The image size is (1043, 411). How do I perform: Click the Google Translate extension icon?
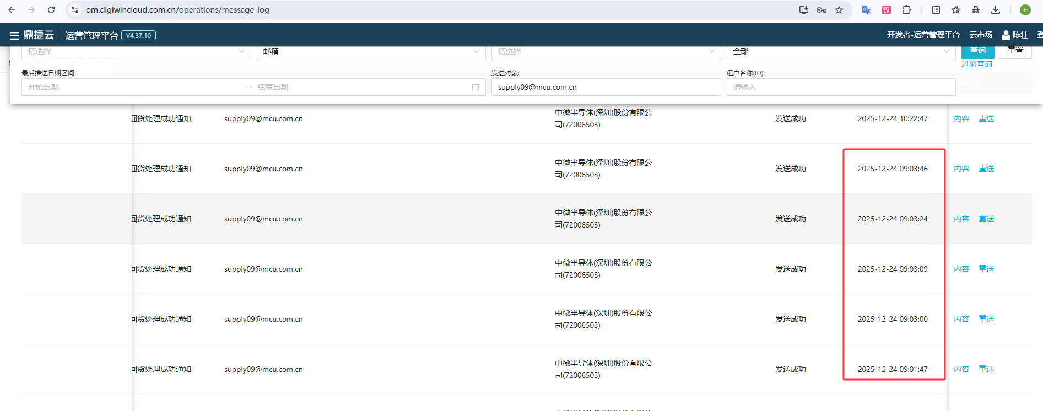tap(866, 10)
